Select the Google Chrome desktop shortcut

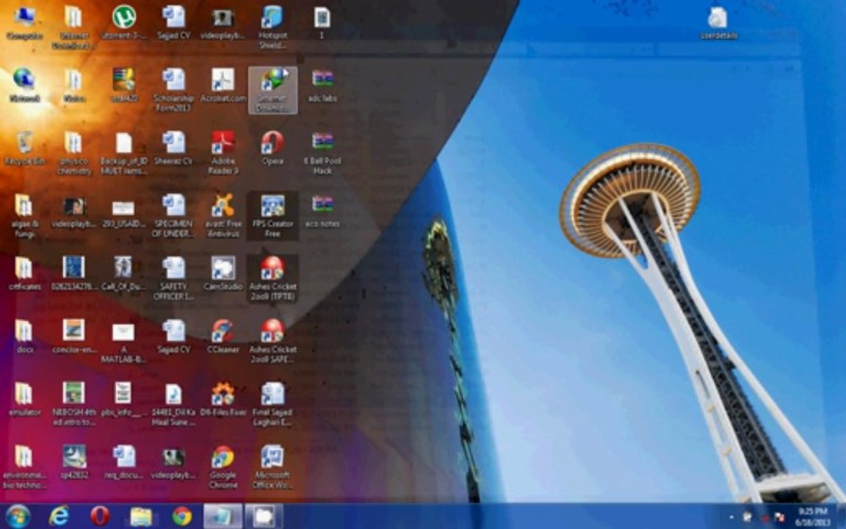[x=223, y=466]
